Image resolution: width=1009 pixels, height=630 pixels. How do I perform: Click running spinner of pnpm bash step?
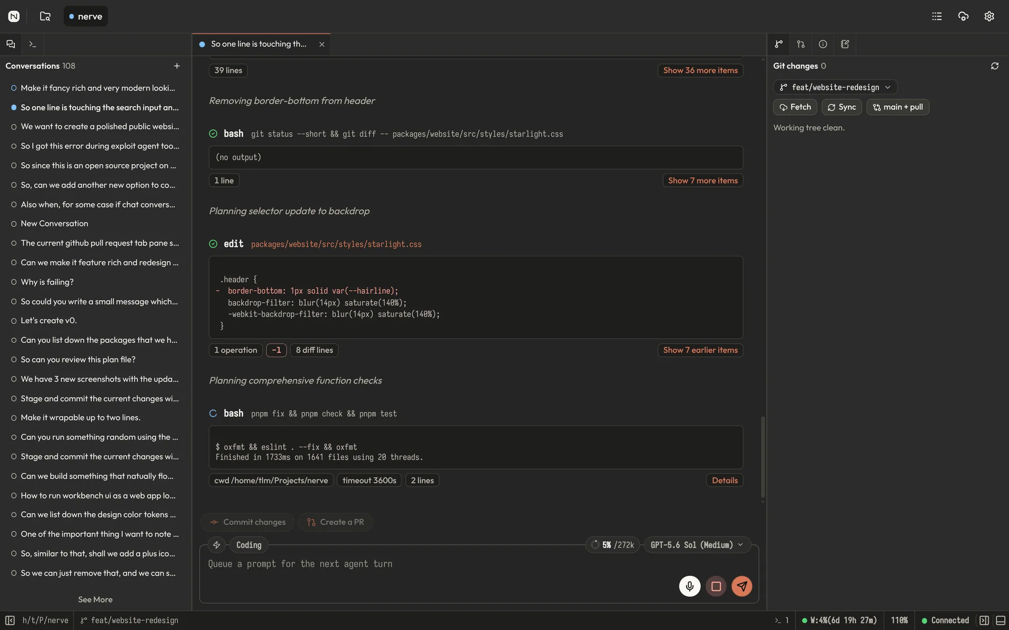pyautogui.click(x=213, y=413)
